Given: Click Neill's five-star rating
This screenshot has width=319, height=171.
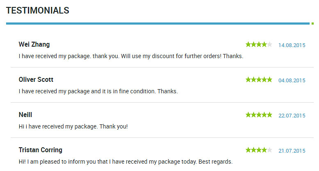Looking at the screenshot, I should coord(259,115).
